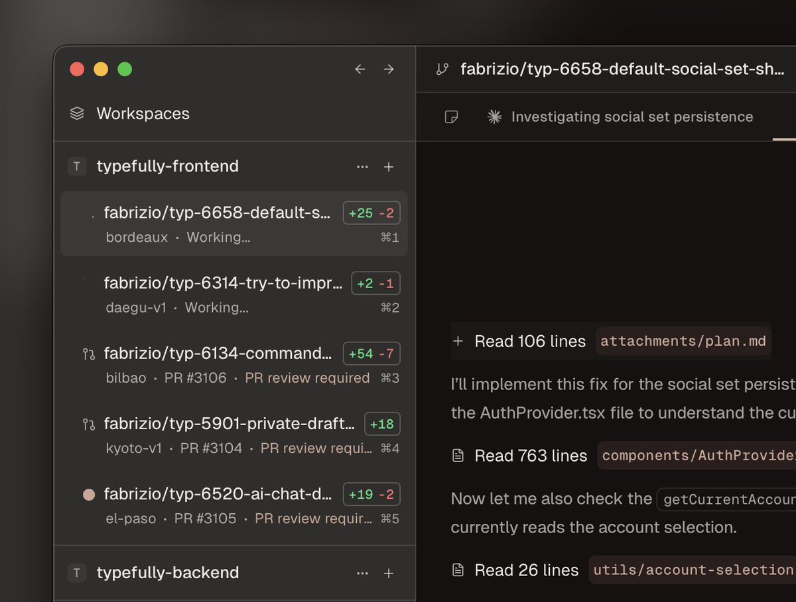Click the Workspaces layers icon

(77, 114)
